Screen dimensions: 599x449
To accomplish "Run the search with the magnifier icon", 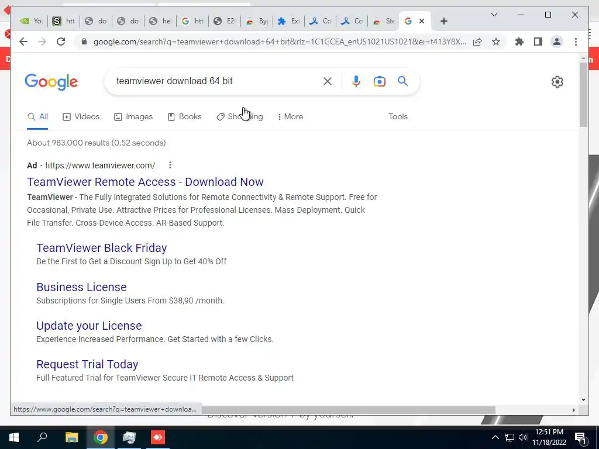I will [x=402, y=81].
